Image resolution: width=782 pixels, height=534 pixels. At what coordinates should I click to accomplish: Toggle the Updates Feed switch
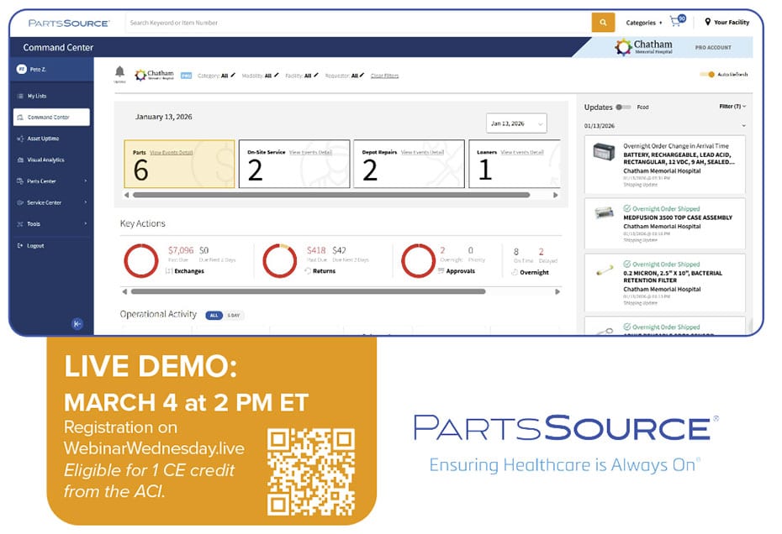tap(623, 107)
